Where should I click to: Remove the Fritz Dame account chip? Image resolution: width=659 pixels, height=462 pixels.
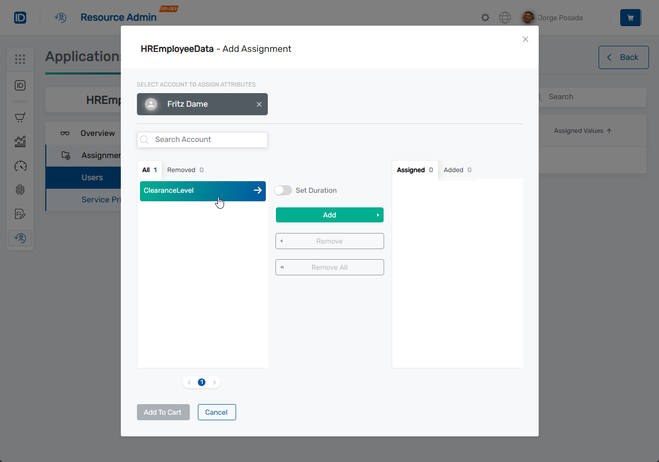pyautogui.click(x=259, y=104)
